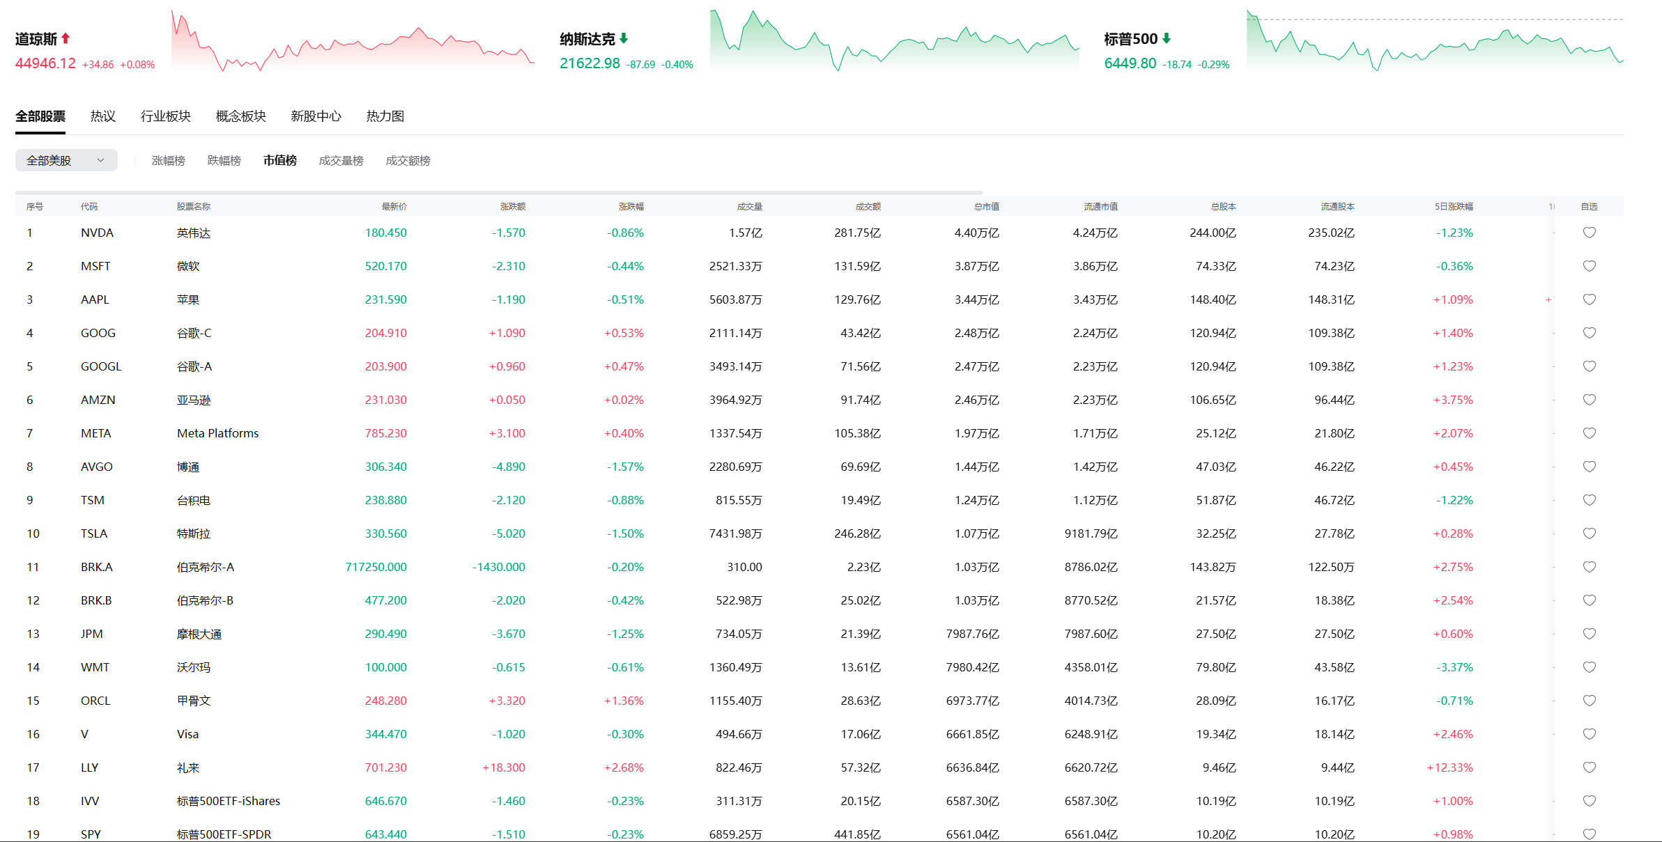Open 甲骨文 stock name link

coord(194,701)
